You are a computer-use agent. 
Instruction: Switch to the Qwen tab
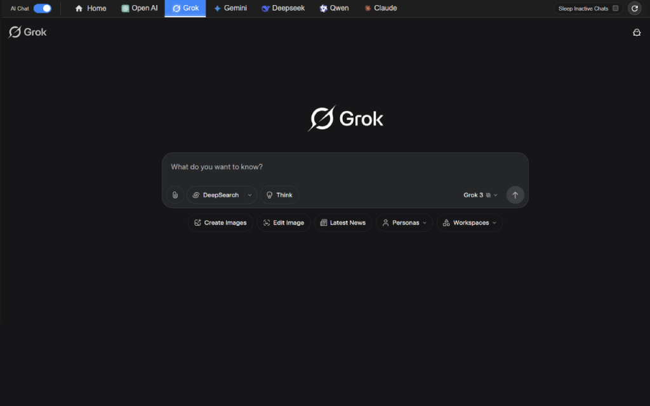334,8
